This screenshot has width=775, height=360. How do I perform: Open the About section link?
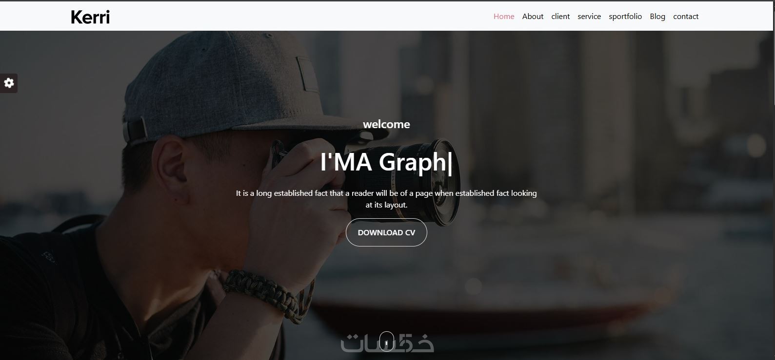click(x=533, y=17)
